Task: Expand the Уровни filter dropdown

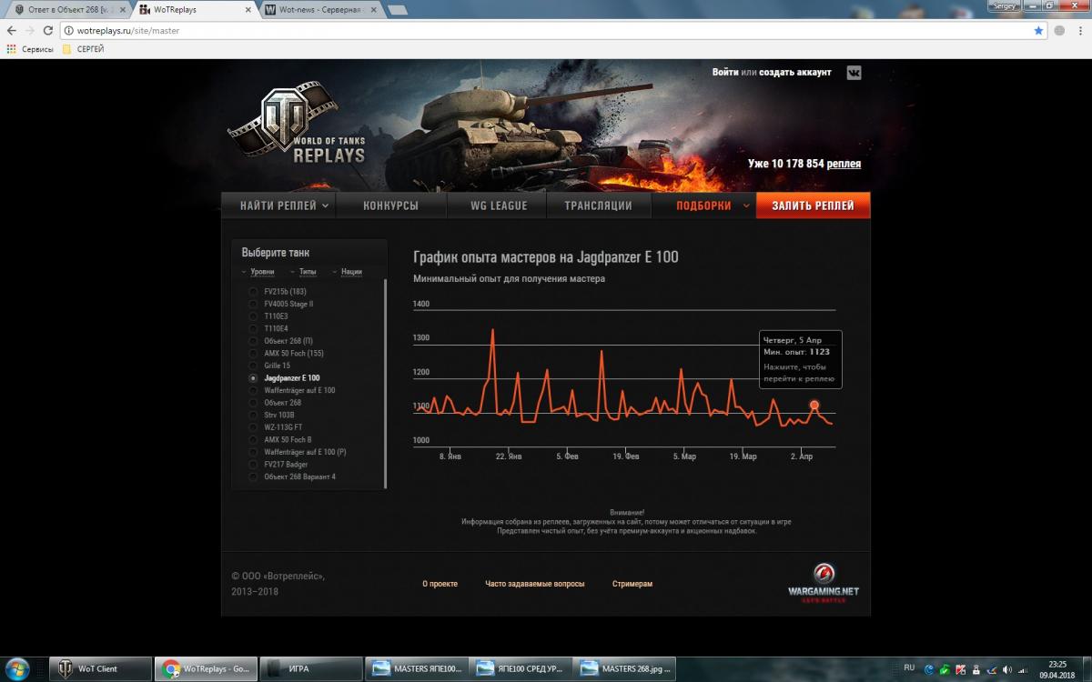Action: [x=258, y=272]
